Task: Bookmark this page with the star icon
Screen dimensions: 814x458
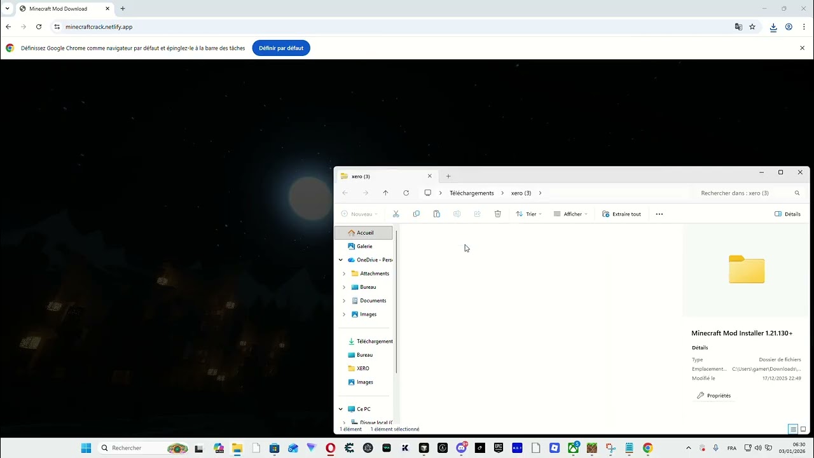Action: pyautogui.click(x=752, y=27)
